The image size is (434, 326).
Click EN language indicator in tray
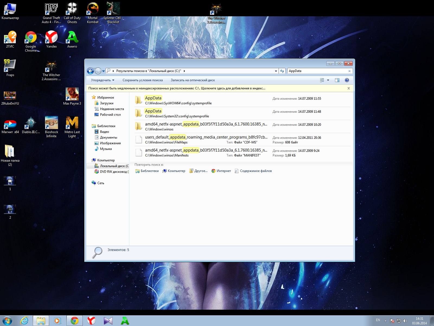pos(378,320)
